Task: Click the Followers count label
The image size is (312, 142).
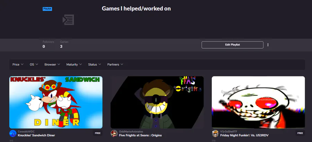Action: (48, 44)
